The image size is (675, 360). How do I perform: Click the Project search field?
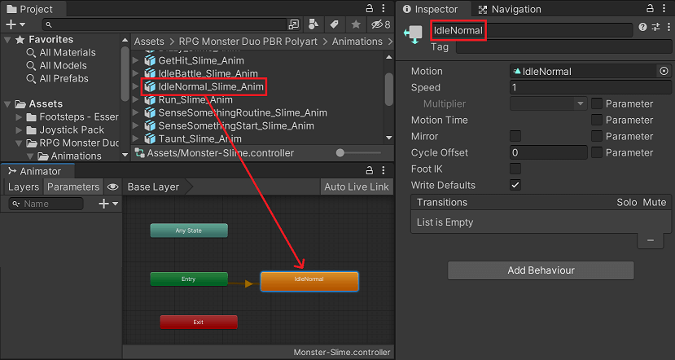[x=164, y=24]
